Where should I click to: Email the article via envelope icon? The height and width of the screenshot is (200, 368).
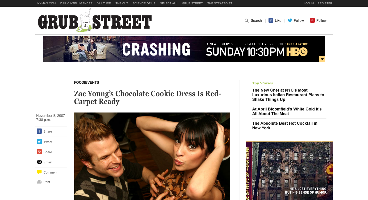click(x=39, y=162)
